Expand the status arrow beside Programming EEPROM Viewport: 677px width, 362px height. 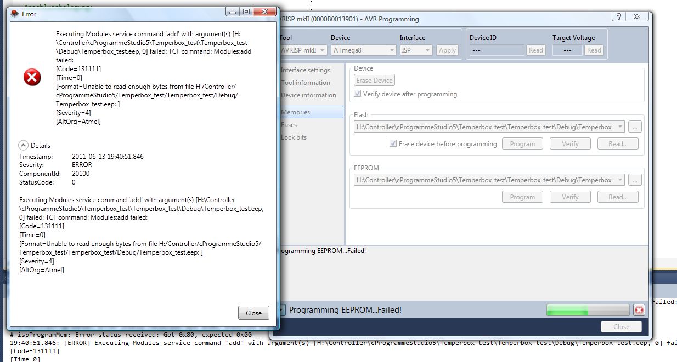(282, 310)
